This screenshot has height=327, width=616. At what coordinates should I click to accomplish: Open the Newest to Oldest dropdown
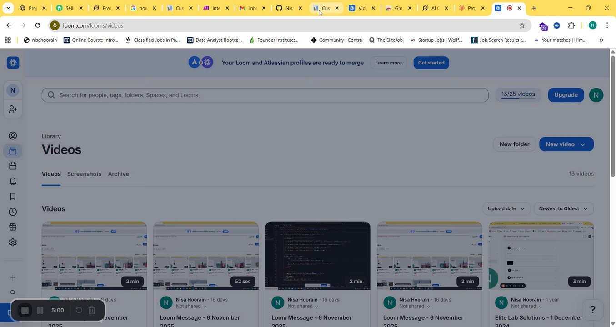pyautogui.click(x=564, y=209)
